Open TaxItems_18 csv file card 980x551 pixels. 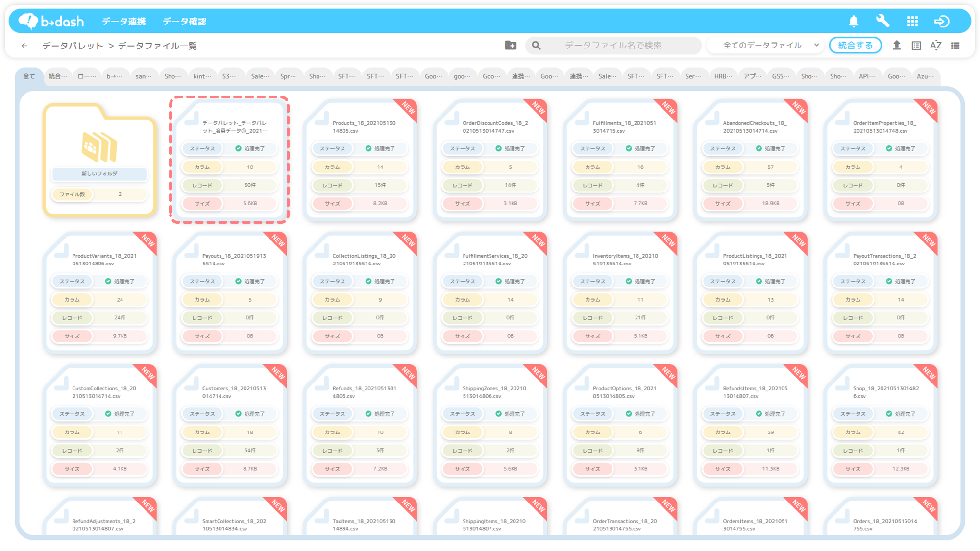pyautogui.click(x=360, y=517)
